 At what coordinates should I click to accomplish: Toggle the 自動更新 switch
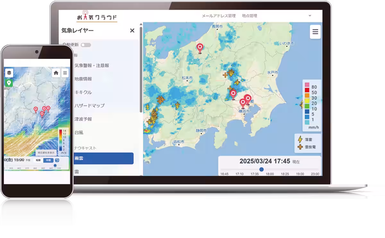pos(86,45)
